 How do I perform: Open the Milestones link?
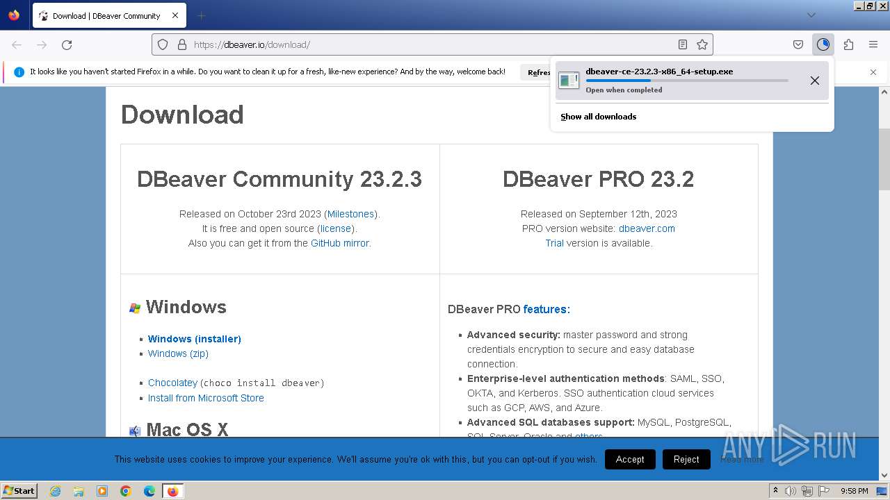click(350, 214)
